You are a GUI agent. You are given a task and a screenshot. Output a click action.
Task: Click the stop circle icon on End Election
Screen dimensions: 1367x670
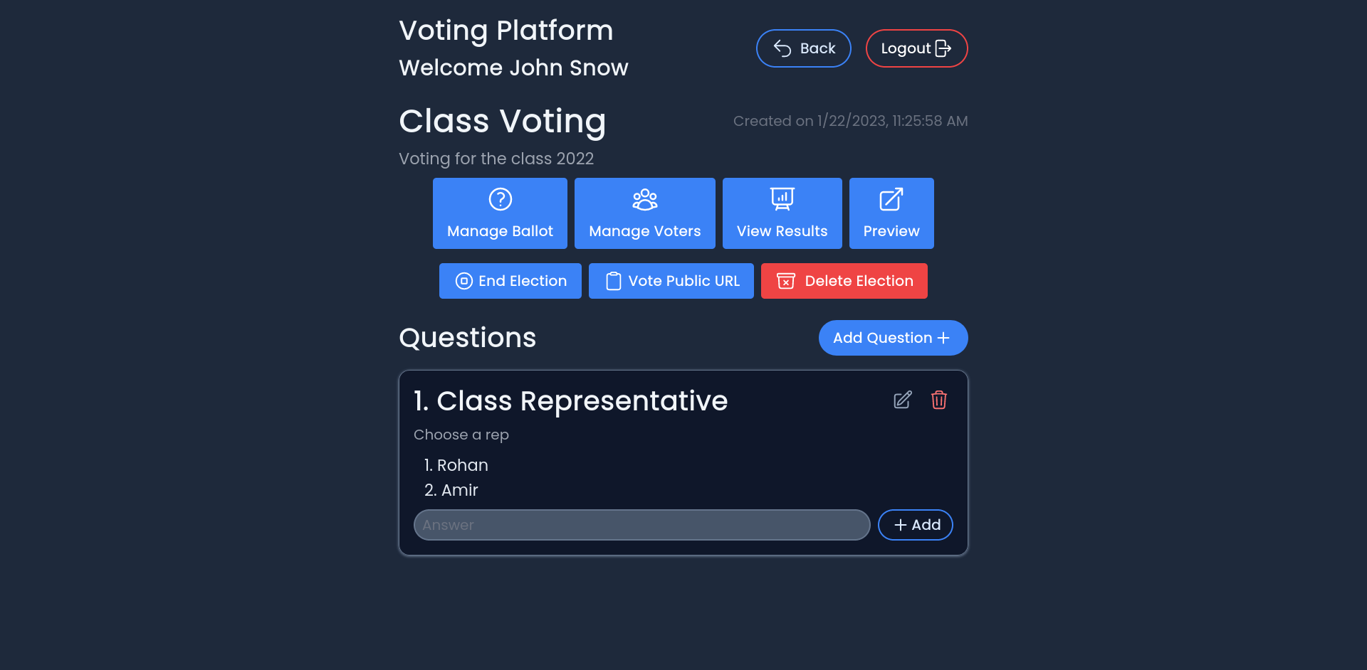click(x=463, y=281)
